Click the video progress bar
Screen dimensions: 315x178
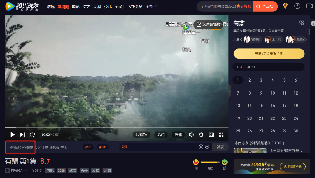tap(117, 128)
